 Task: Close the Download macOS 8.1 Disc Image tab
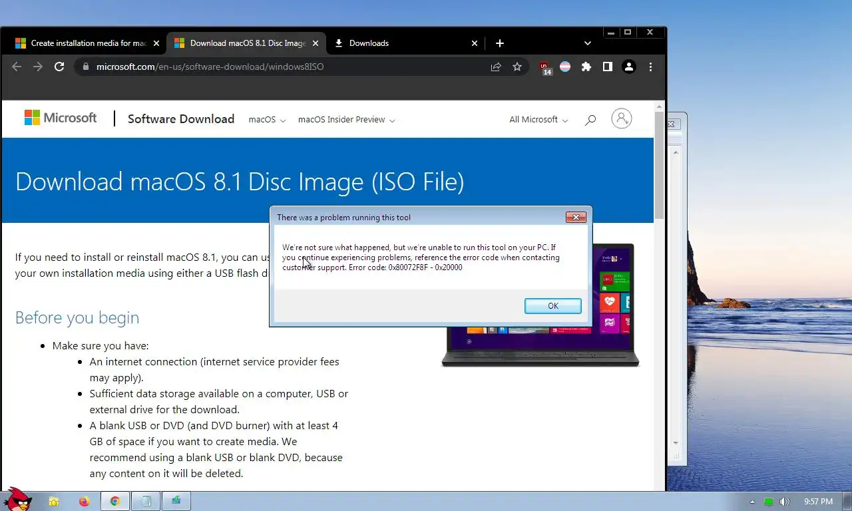pyautogui.click(x=316, y=43)
